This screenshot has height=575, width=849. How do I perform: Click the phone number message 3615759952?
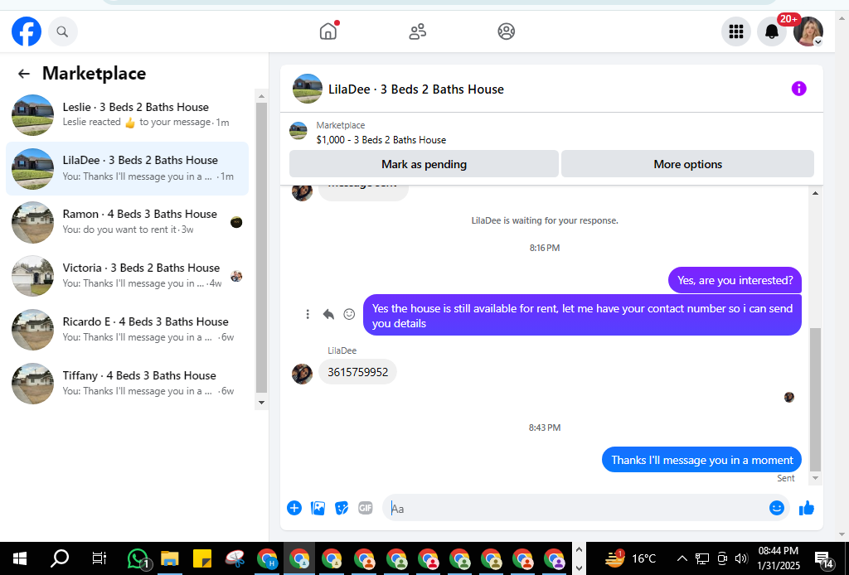(x=357, y=372)
